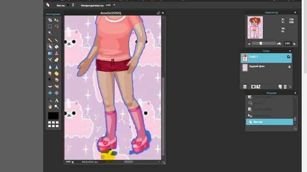Select the Dodge tool

(x=50, y=80)
